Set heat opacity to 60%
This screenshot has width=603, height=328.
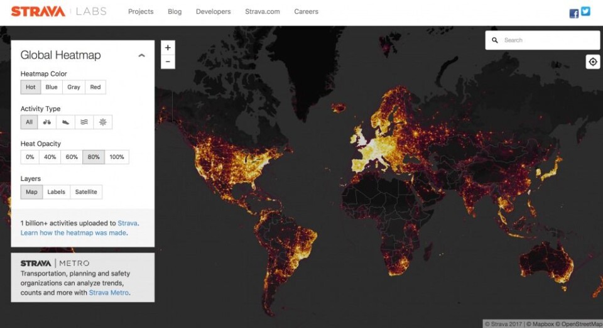72,157
